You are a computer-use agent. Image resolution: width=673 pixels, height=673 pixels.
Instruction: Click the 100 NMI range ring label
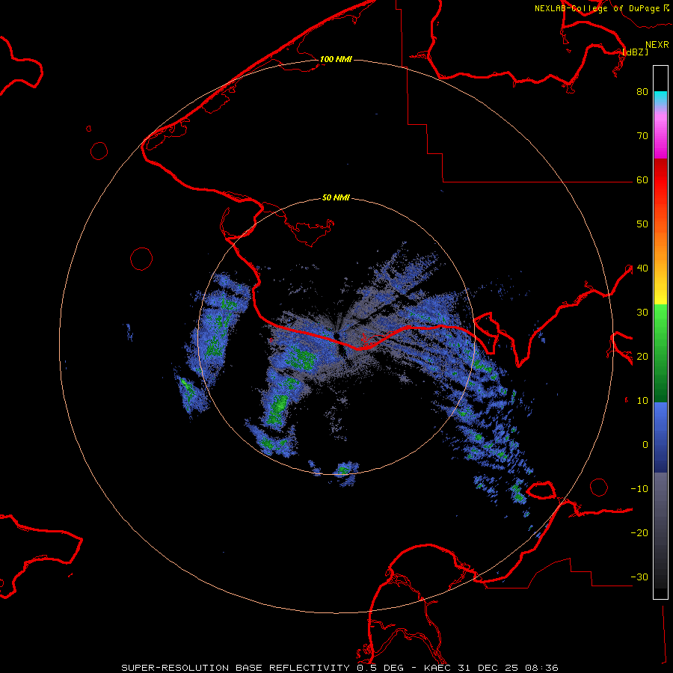[336, 59]
